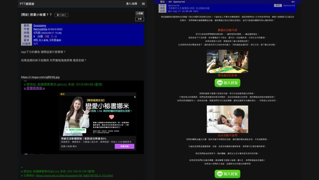Click the 贊助 sponsor tab label
This screenshot has width=319, height=180.
(x=162, y=2)
